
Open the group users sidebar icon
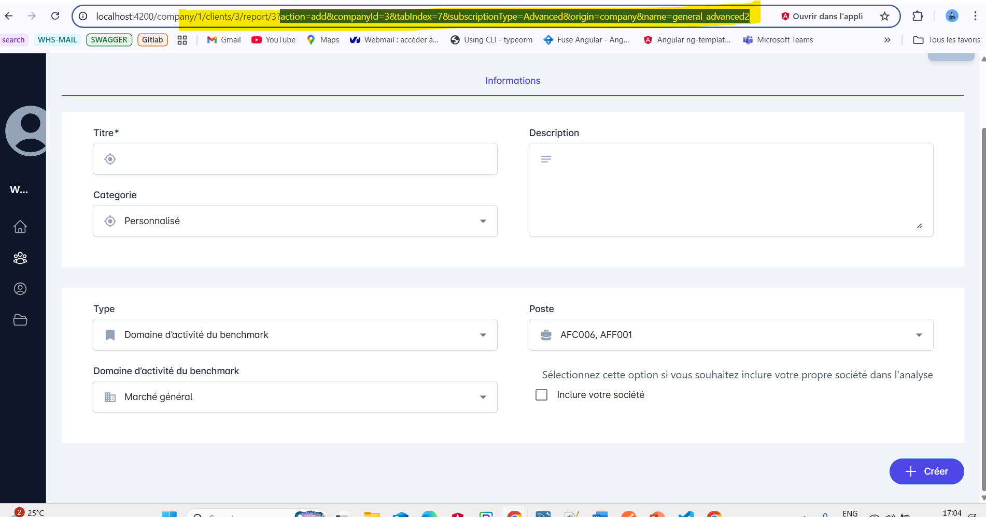20,258
